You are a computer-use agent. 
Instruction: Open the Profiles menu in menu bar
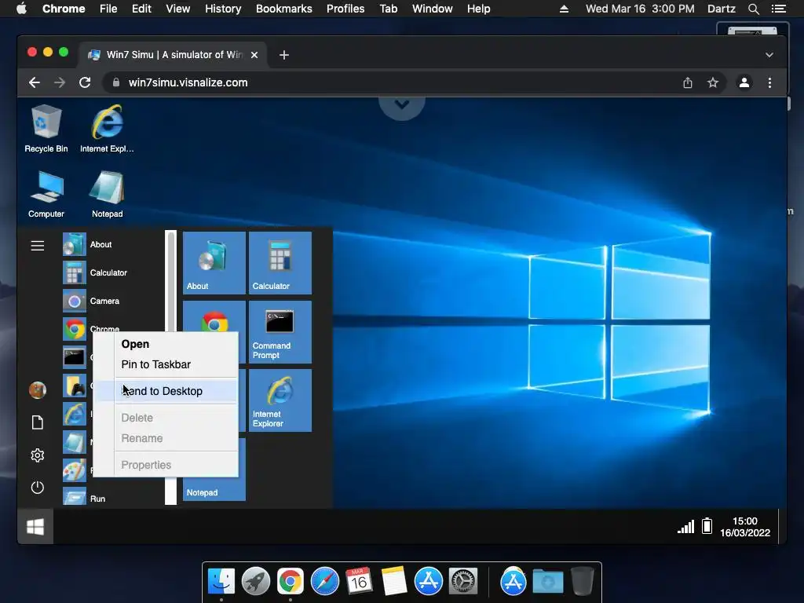point(345,9)
